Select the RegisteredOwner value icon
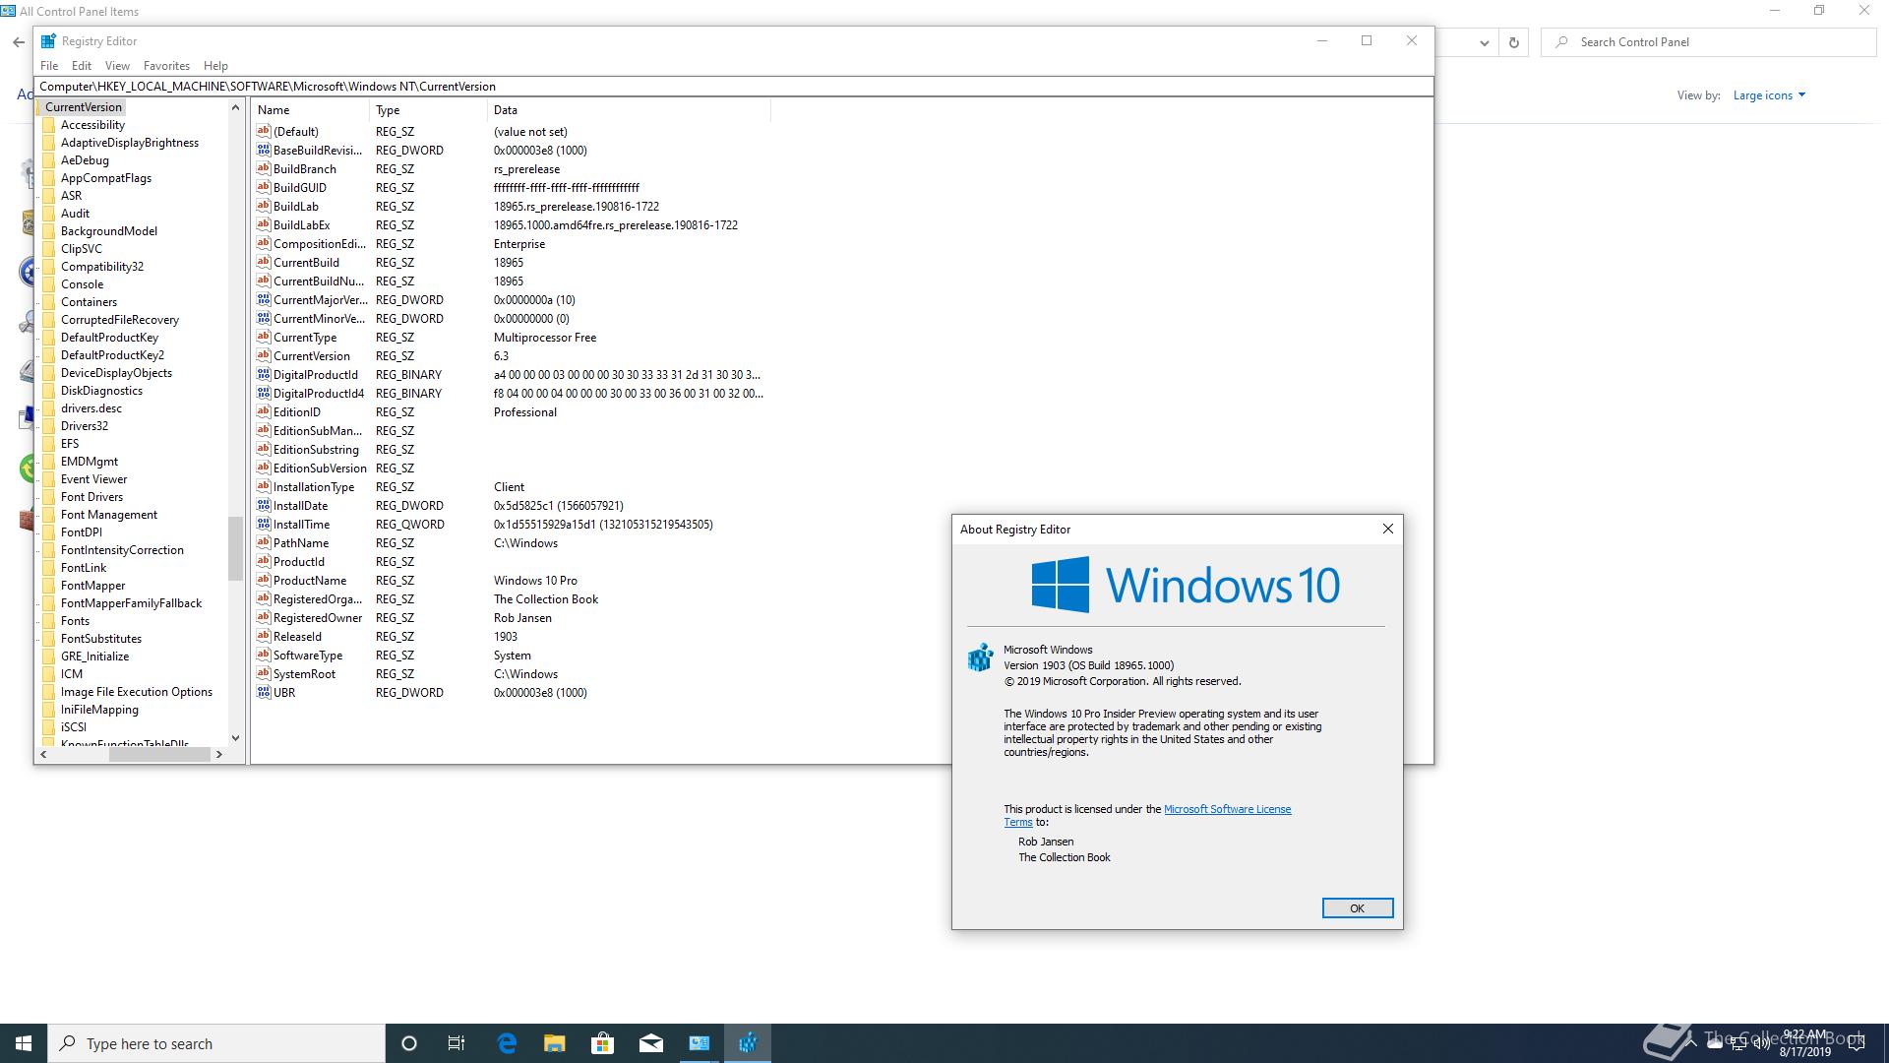1889x1063 pixels. coord(263,617)
